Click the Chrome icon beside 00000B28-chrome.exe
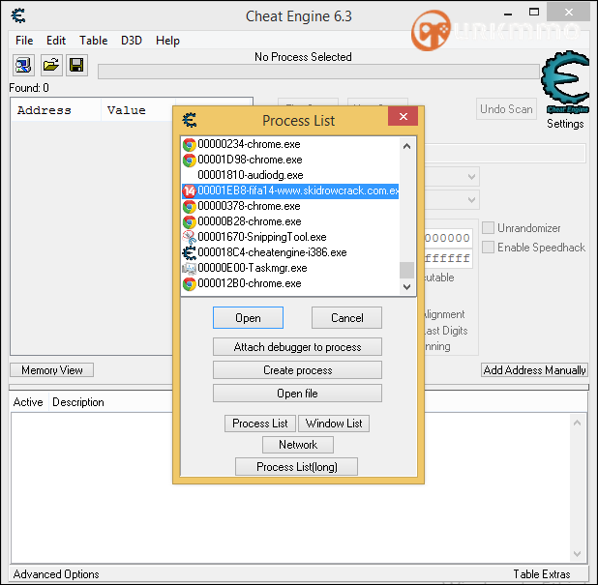Image resolution: width=598 pixels, height=585 pixels. click(x=189, y=221)
